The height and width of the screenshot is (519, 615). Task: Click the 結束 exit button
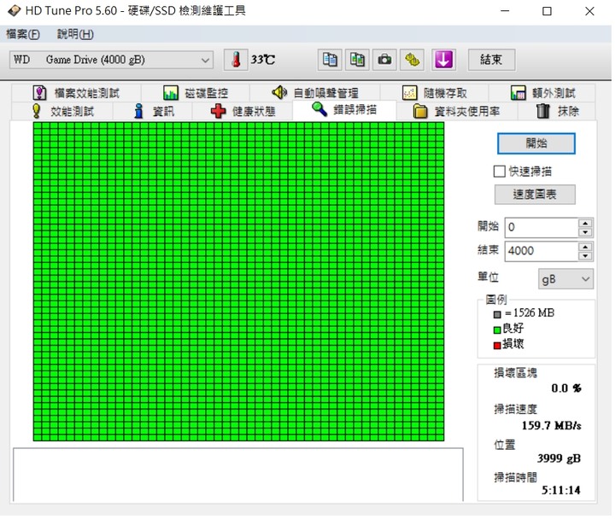click(x=491, y=60)
